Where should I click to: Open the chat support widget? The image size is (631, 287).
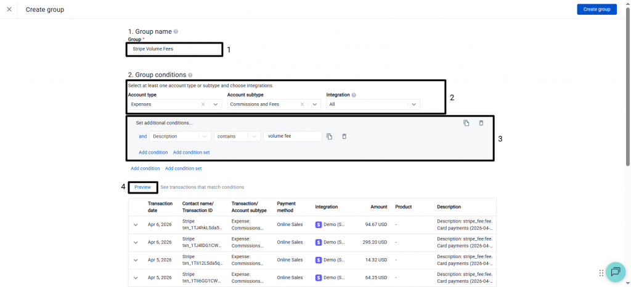click(x=614, y=272)
